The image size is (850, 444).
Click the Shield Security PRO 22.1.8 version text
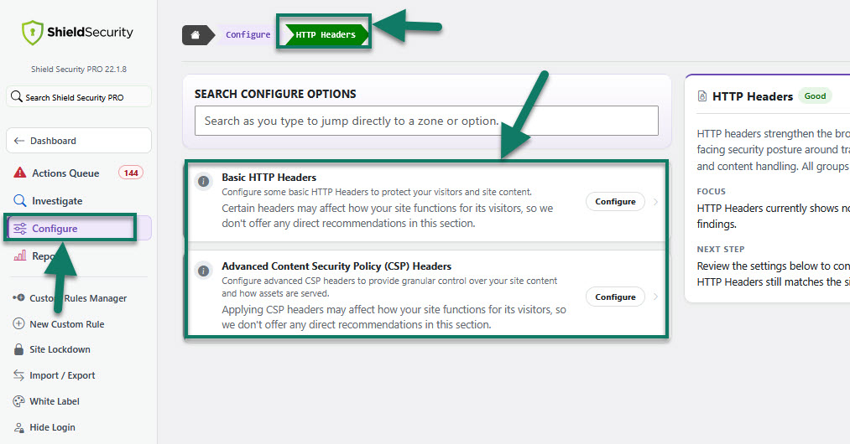[79, 70]
